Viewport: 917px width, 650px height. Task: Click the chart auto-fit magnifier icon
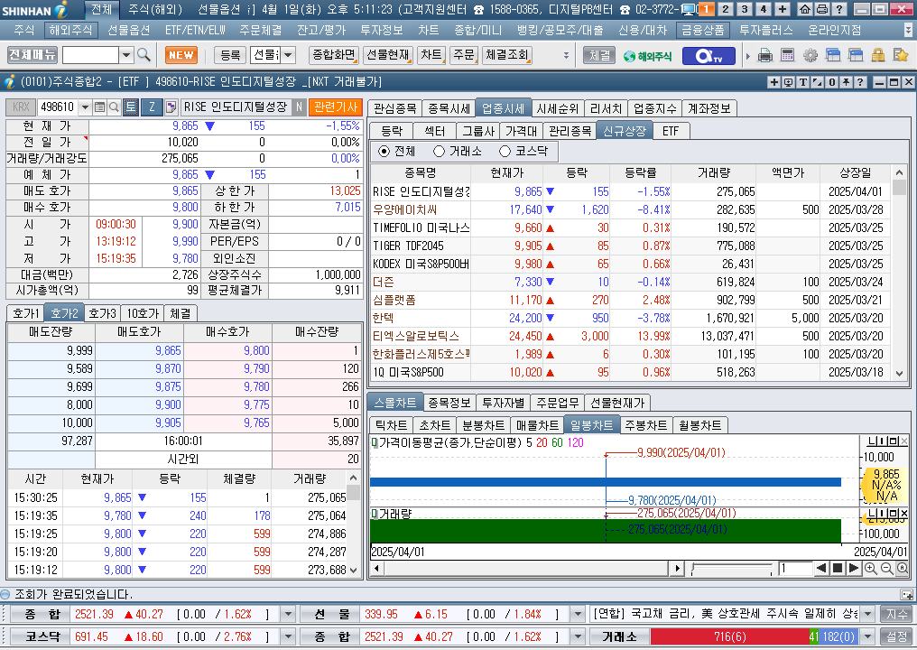click(903, 568)
